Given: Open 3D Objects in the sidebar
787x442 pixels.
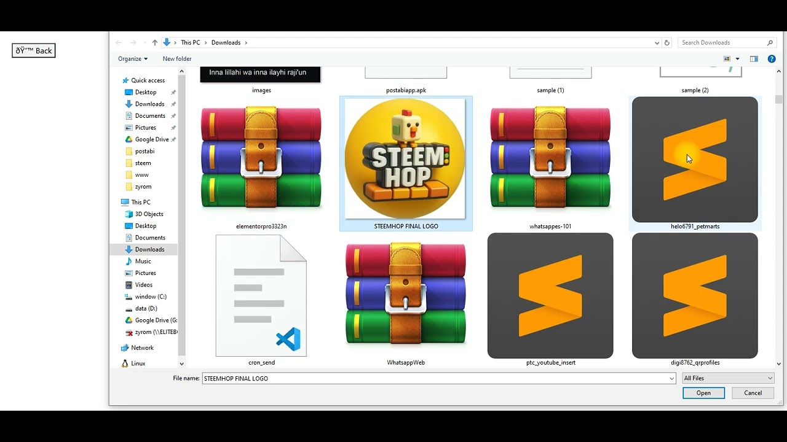Looking at the screenshot, I should [x=149, y=214].
